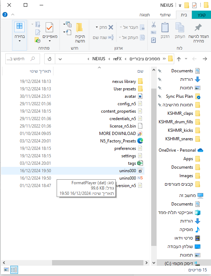Click the Rename (שנה שם) icon
The image size is (211, 276).
(111, 38)
